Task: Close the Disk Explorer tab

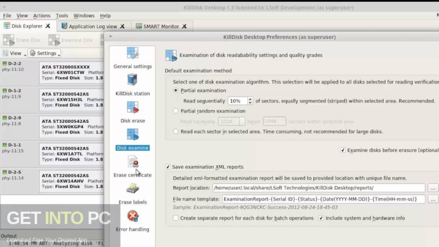Action: (x=48, y=26)
